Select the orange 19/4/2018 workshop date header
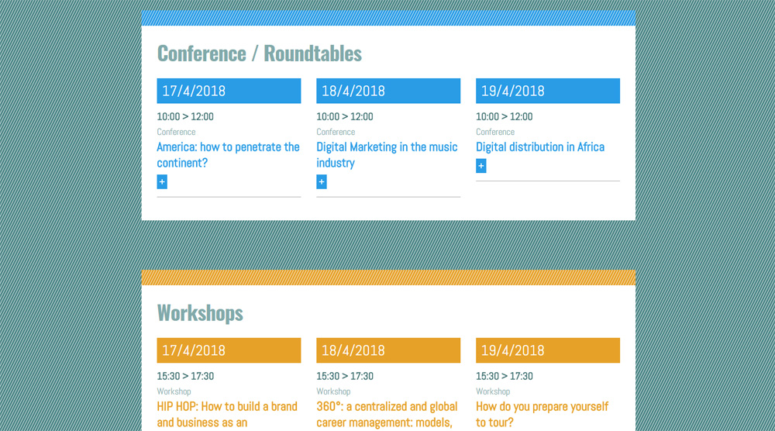The image size is (775, 431). (548, 350)
